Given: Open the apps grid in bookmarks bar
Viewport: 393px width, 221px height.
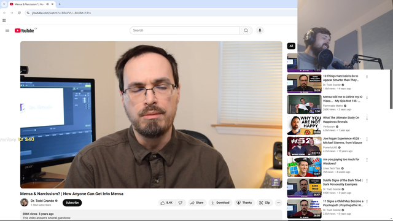Looking at the screenshot, I should 4,20.
